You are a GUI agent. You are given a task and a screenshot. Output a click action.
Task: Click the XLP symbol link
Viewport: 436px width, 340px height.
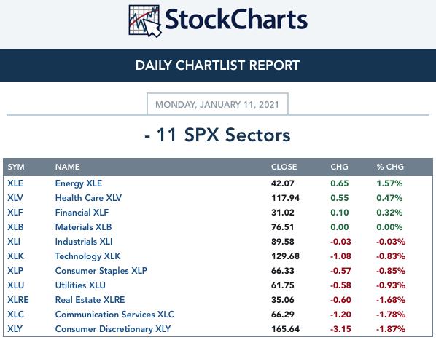pyautogui.click(x=15, y=271)
